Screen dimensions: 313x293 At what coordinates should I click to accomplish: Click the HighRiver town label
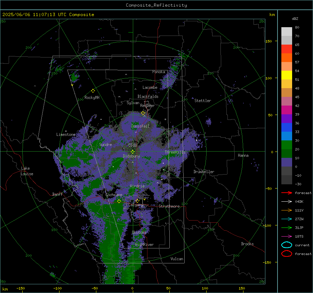click(144, 245)
